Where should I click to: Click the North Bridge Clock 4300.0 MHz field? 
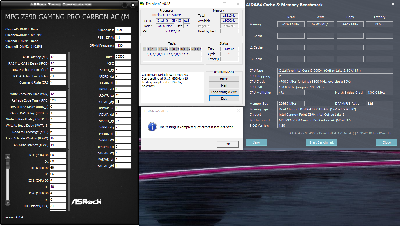[x=380, y=93]
